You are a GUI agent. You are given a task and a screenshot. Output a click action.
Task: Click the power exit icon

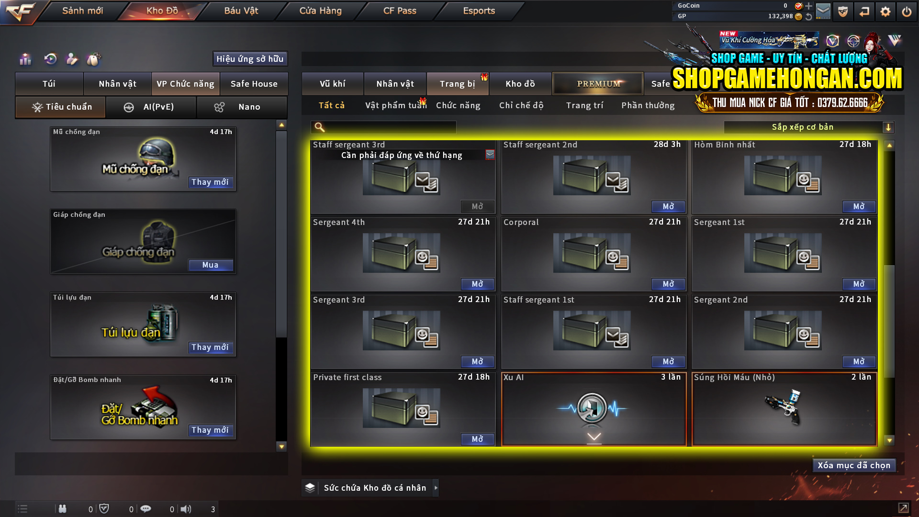[x=907, y=11]
